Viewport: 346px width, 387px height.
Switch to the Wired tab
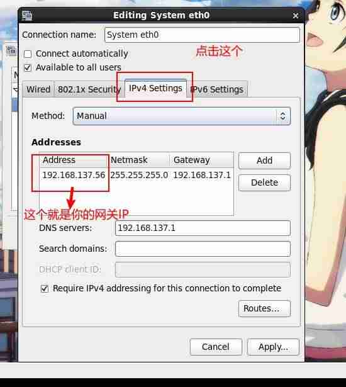click(38, 89)
